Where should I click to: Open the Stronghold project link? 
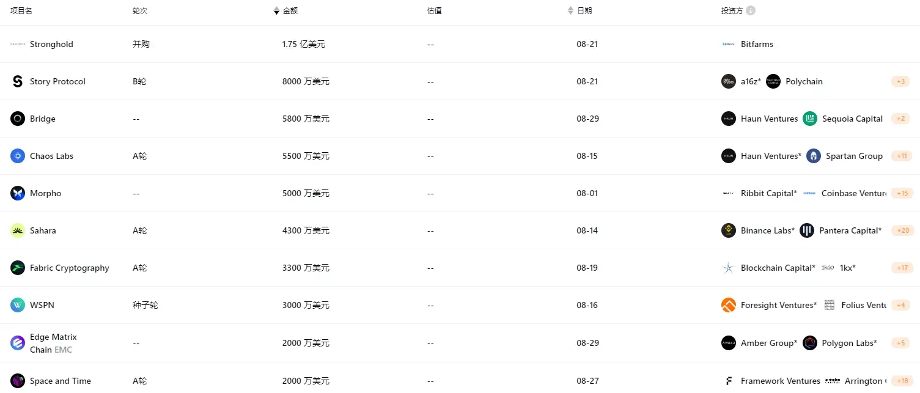[x=51, y=44]
